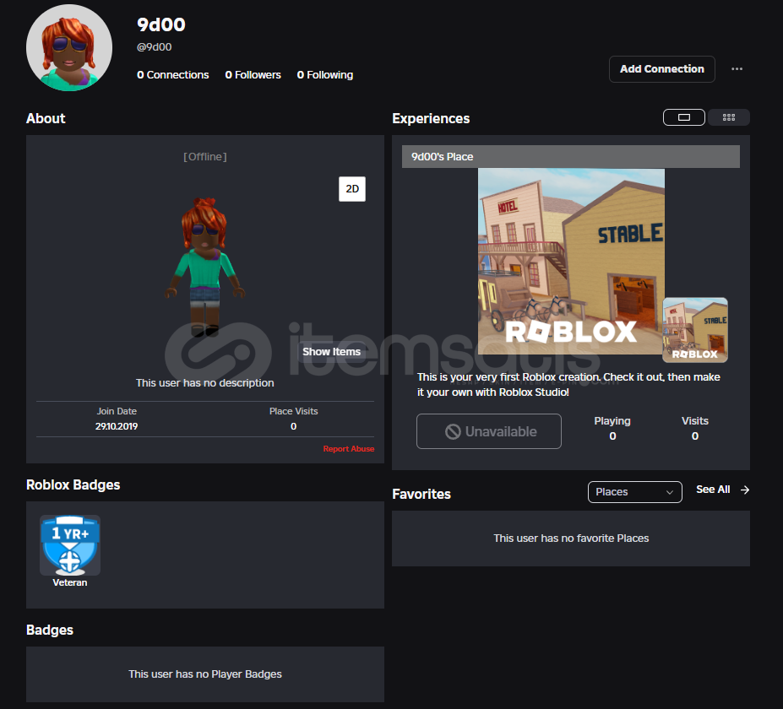This screenshot has height=709, width=783.
Task: Open the Veteran 1 YR+ badge
Action: tap(70, 545)
